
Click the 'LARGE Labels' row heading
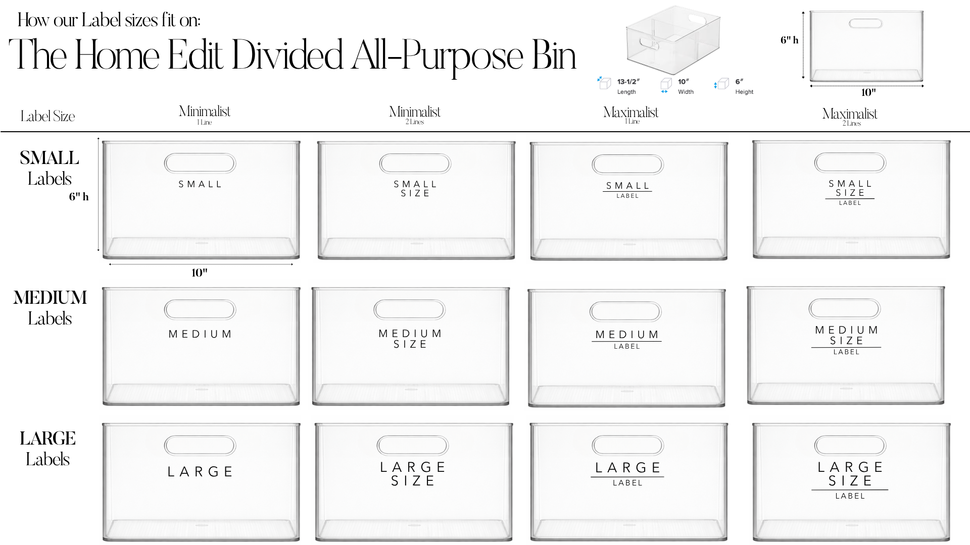pos(48,449)
